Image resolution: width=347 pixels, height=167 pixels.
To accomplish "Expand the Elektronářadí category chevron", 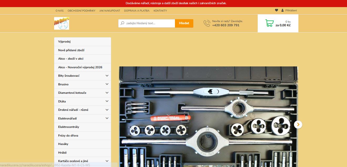I will click(107, 118).
